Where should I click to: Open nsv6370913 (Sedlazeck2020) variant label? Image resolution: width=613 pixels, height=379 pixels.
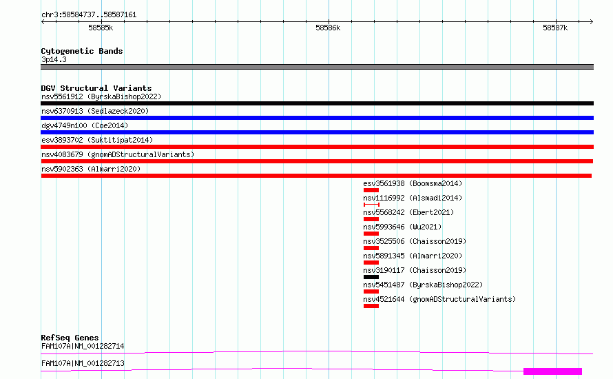click(x=95, y=111)
